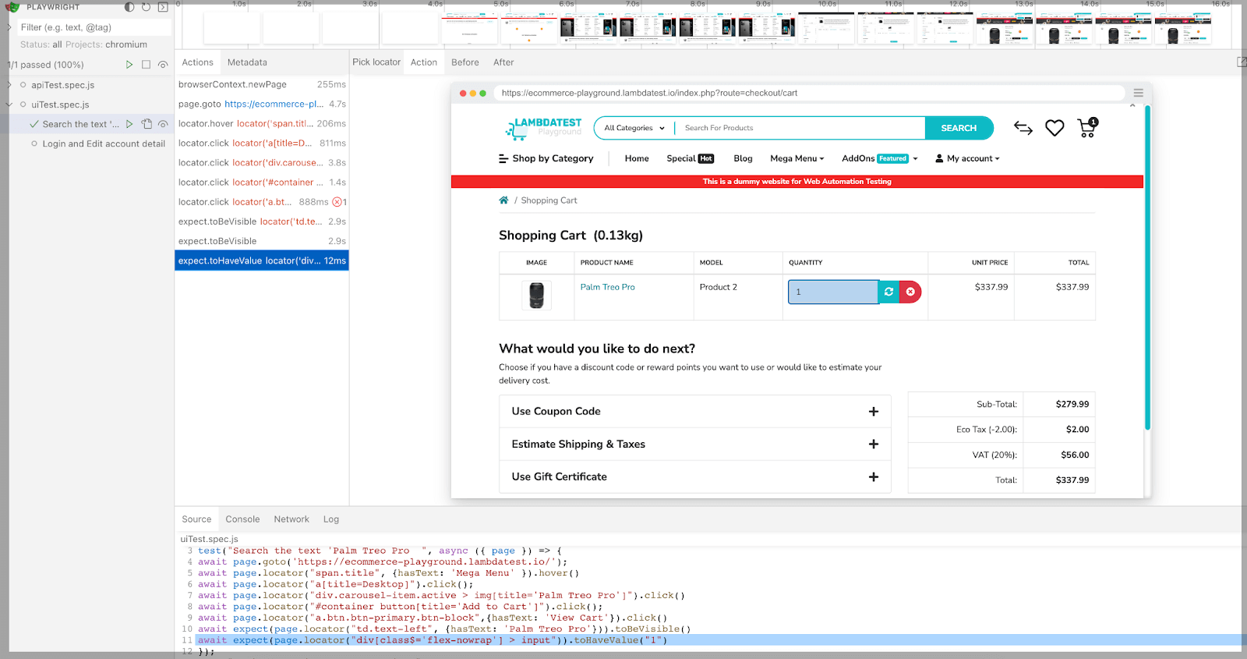Click the wishlist heart icon
This screenshot has width=1247, height=659.
pos(1054,128)
